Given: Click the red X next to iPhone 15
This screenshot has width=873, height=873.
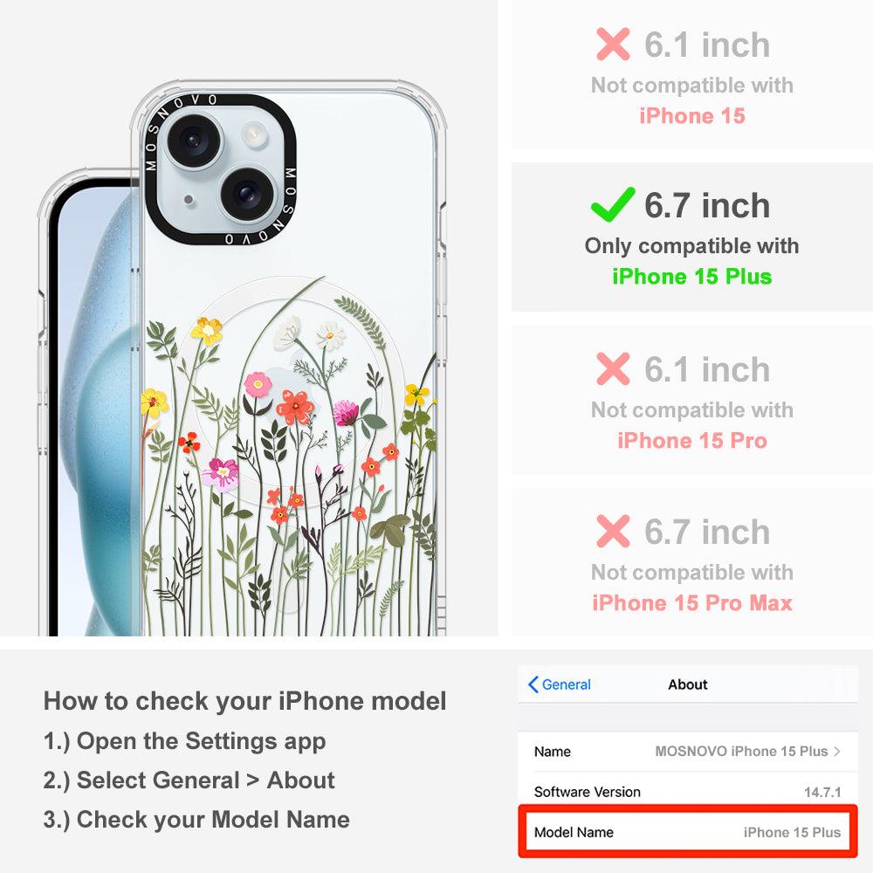Looking at the screenshot, I should (x=613, y=44).
